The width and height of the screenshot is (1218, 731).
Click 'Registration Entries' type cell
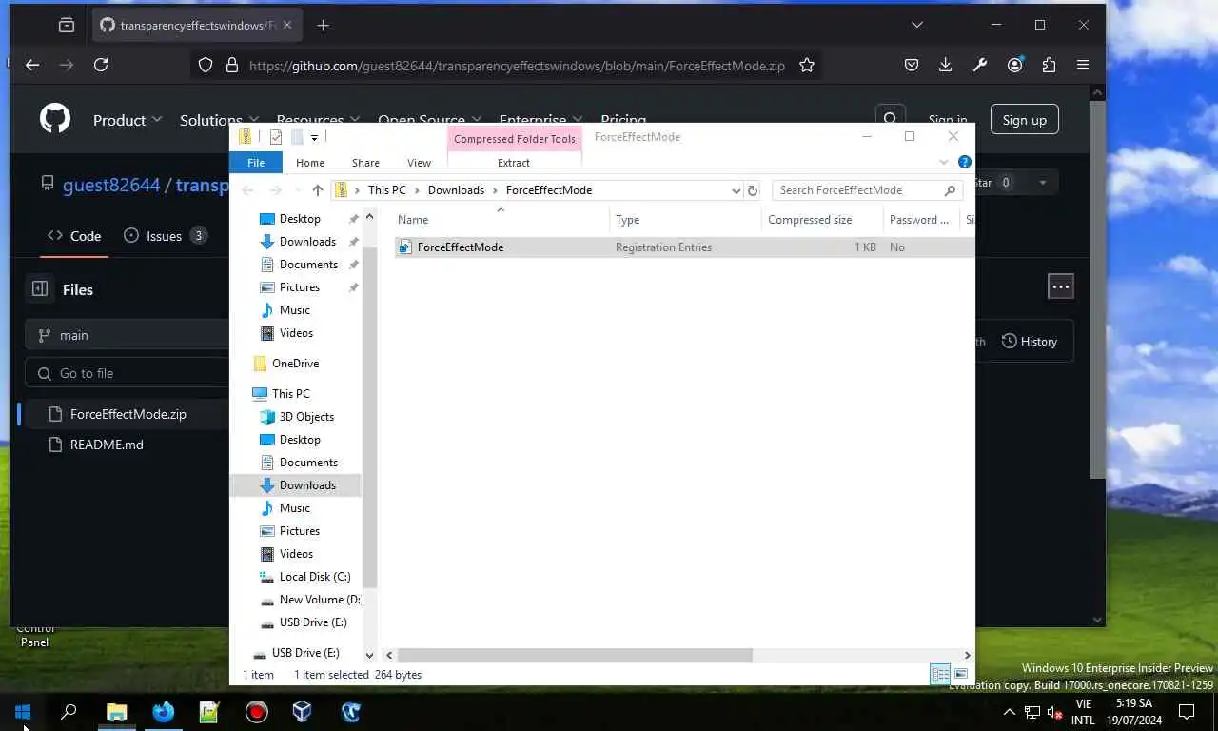pos(663,247)
